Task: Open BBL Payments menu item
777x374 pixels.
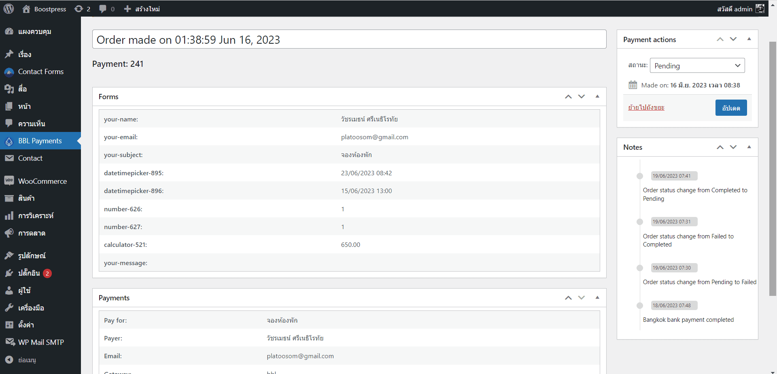Action: pos(40,141)
